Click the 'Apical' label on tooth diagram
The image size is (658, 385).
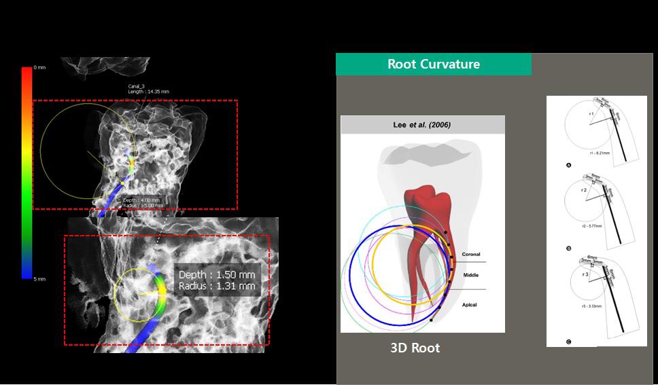point(469,305)
